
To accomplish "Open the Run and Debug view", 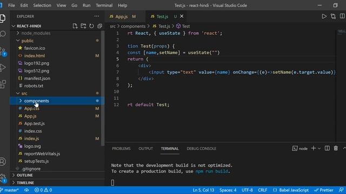I will pyautogui.click(x=3, y=67).
